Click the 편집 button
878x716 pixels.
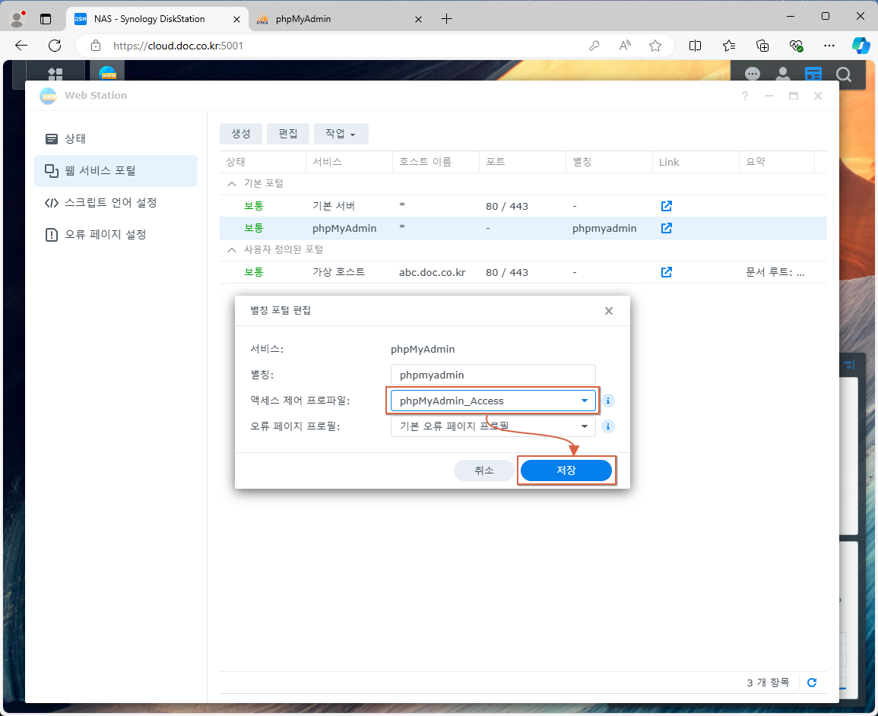point(288,134)
